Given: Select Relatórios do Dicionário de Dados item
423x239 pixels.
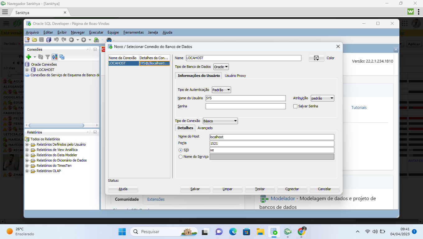Looking at the screenshot, I should click(62, 160).
